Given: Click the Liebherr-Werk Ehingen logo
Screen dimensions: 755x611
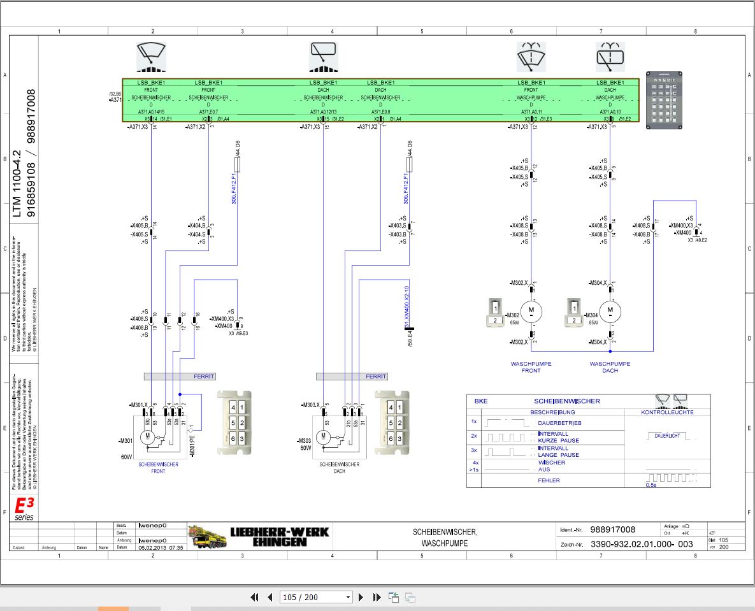Looking at the screenshot, I should [x=259, y=537].
